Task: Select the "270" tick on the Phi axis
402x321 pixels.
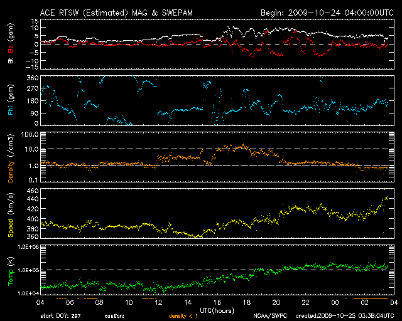Action: click(x=33, y=89)
